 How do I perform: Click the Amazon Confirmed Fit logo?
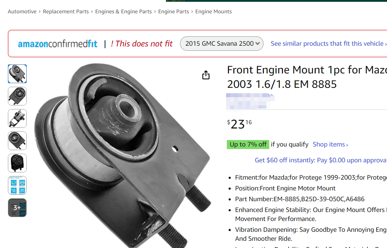tap(58, 44)
